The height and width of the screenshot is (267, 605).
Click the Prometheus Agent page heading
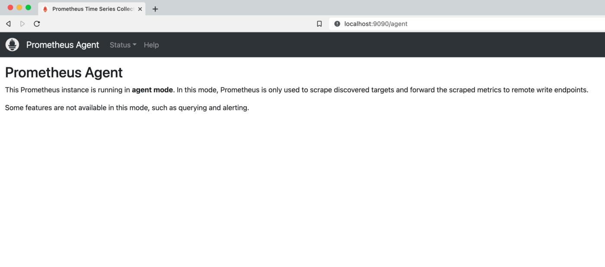[64, 73]
